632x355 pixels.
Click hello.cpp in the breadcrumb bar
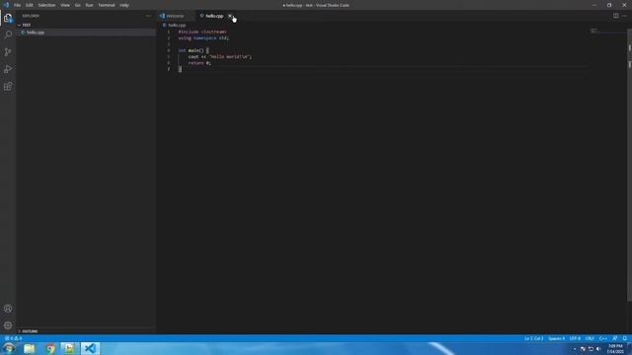[177, 25]
